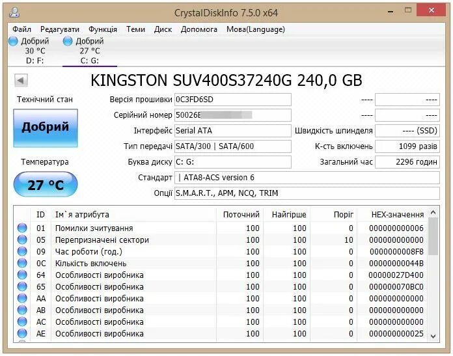Image resolution: width=453 pixels, height=356 pixels.
Task: Click the ID column header
Action: 41,214
